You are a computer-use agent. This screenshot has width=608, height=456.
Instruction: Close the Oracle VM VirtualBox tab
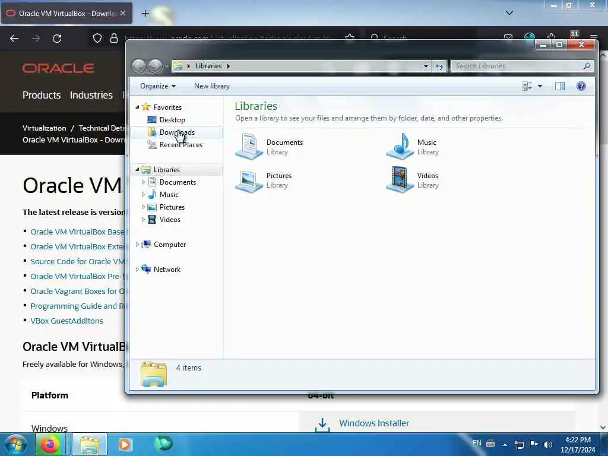click(x=123, y=13)
